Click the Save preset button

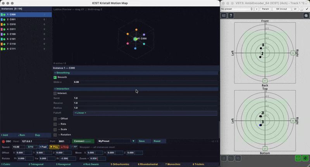pyautogui.click(x=144, y=141)
